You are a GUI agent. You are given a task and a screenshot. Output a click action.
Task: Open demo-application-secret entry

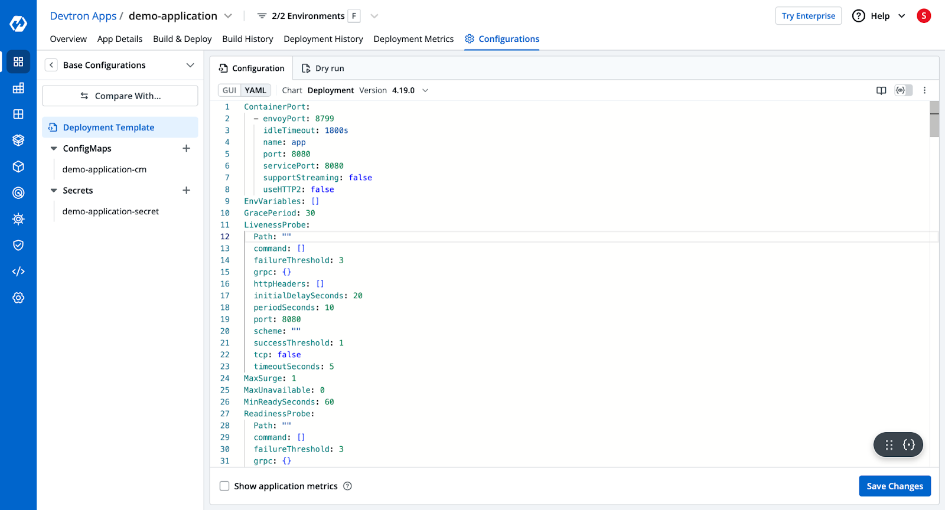pyautogui.click(x=110, y=211)
